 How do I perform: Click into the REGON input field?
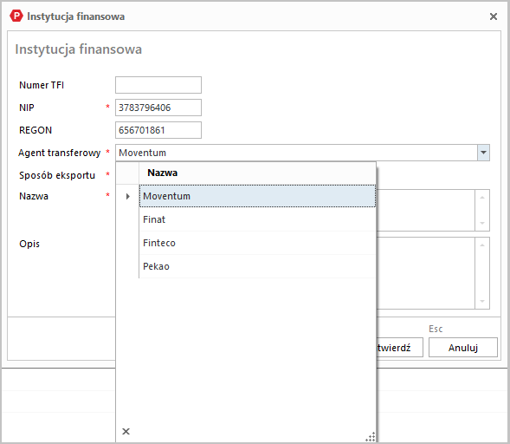point(158,130)
